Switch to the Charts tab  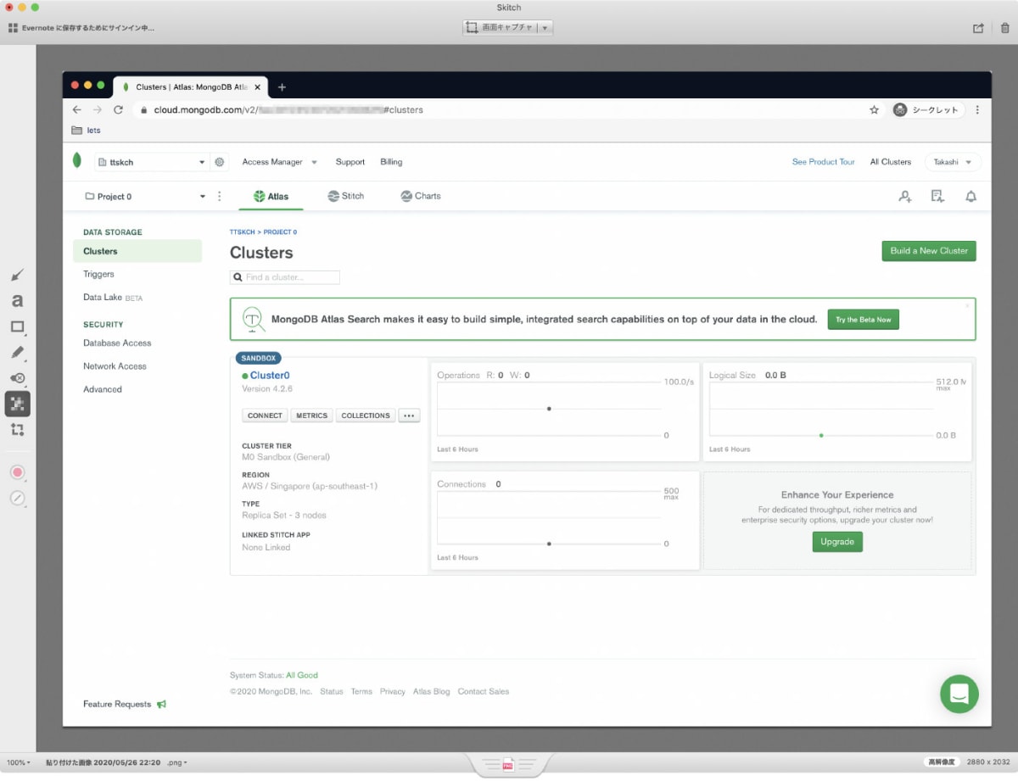(x=421, y=196)
